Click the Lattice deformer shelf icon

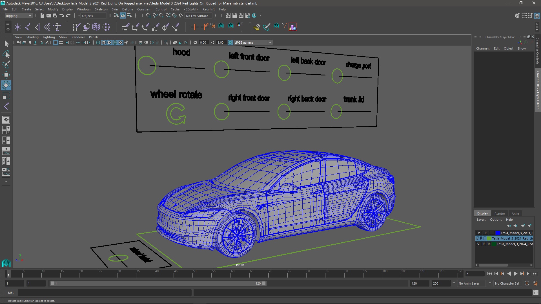[96, 27]
